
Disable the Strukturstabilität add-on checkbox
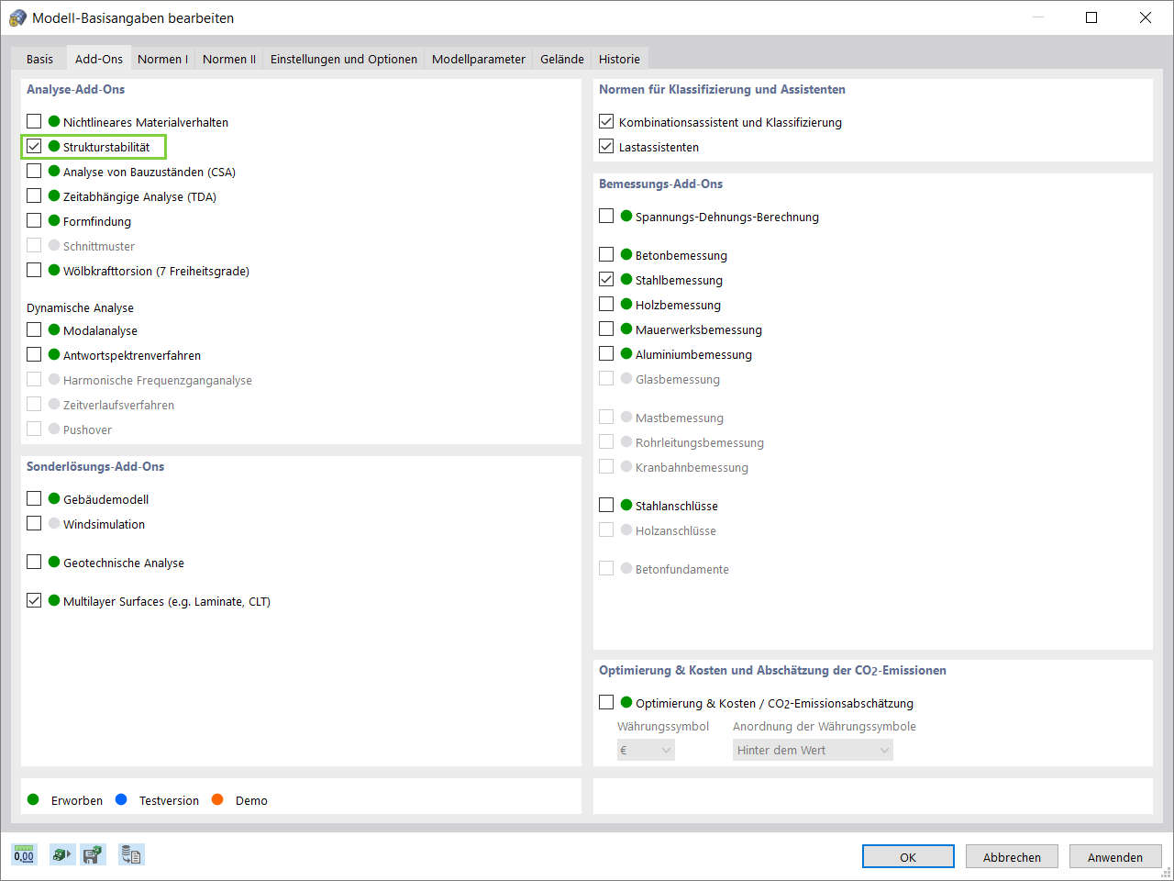point(34,146)
